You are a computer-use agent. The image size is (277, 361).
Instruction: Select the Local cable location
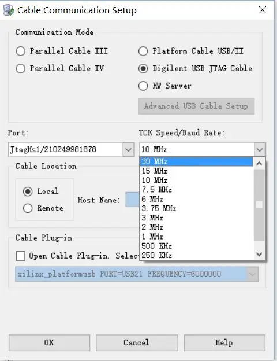click(x=28, y=191)
